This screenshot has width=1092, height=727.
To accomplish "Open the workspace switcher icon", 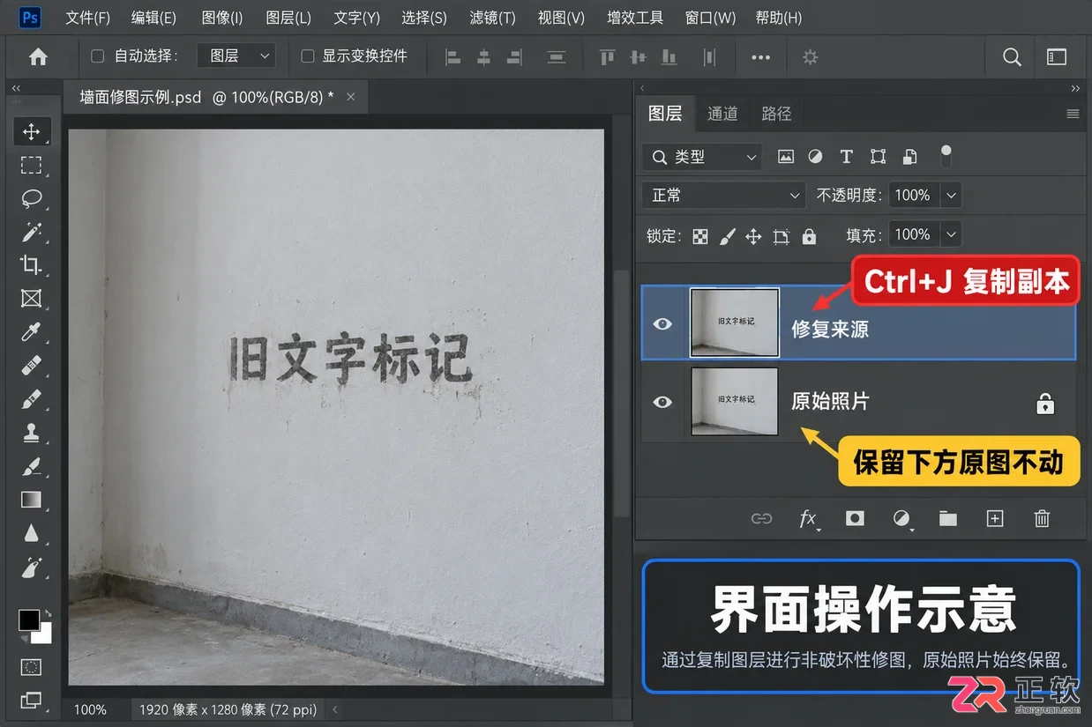I will (x=1057, y=57).
